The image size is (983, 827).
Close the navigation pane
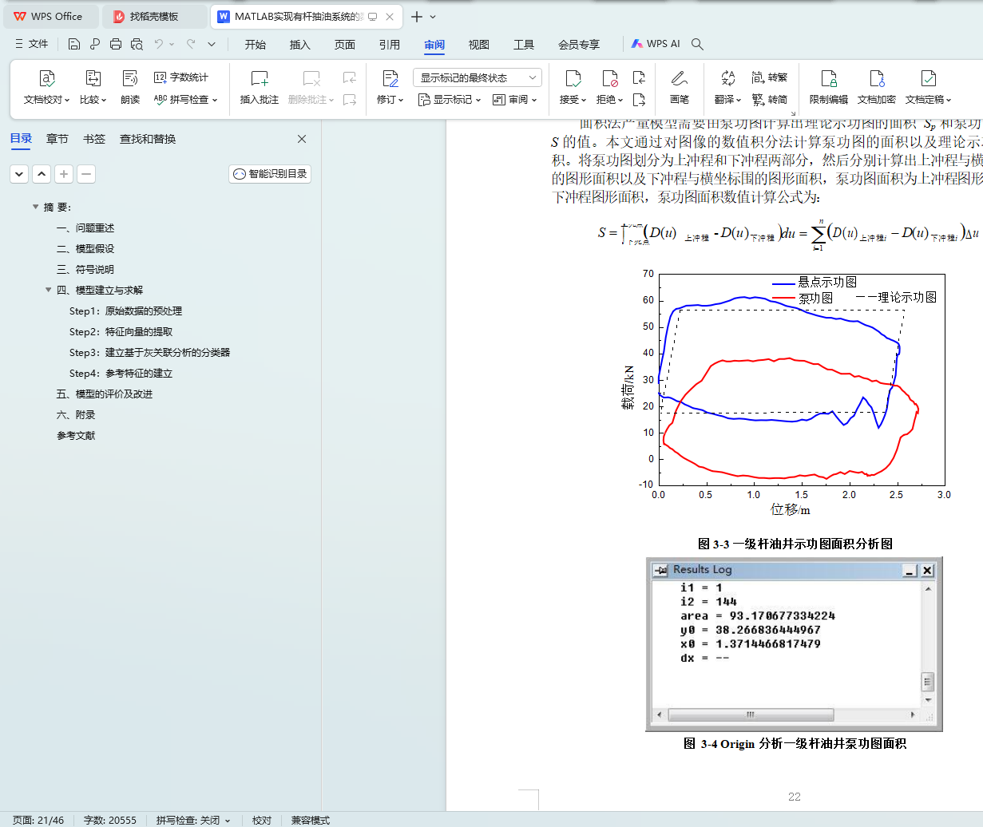coord(302,139)
